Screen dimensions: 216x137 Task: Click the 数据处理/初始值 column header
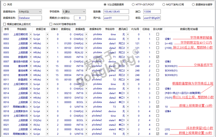point(189,29)
